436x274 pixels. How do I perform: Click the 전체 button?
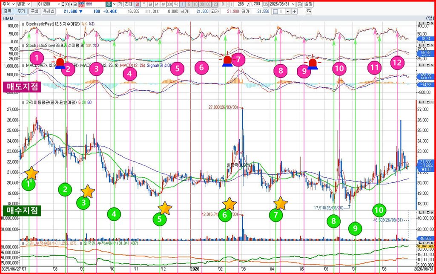click(x=129, y=4)
